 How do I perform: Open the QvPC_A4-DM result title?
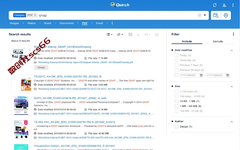pos(70,98)
